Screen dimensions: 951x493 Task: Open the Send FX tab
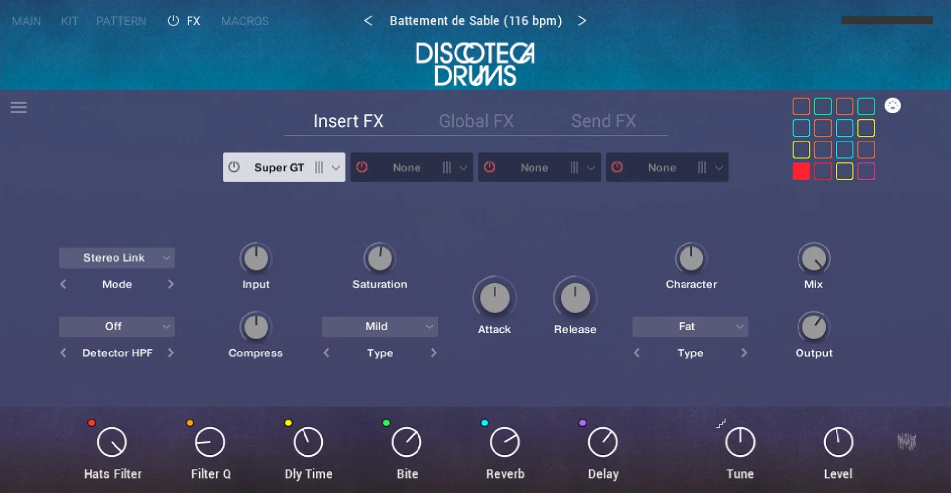[604, 121]
